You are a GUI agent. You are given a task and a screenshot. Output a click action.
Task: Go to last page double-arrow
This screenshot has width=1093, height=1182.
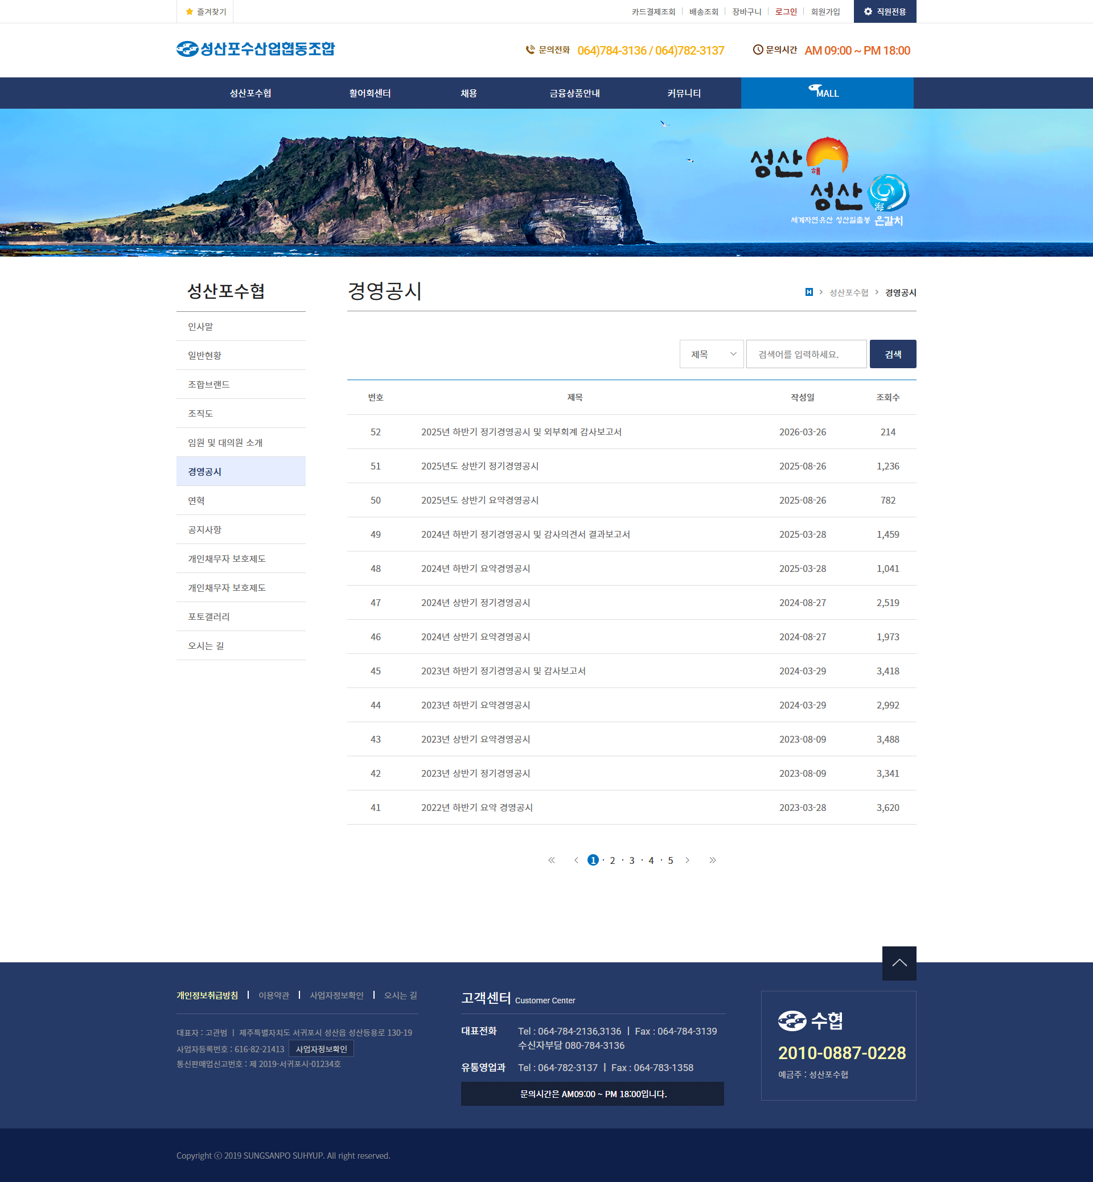713,860
